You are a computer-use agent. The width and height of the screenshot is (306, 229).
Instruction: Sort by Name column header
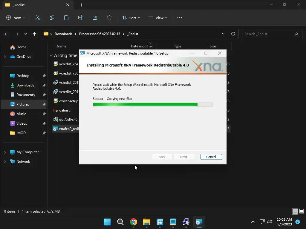tap(62, 46)
